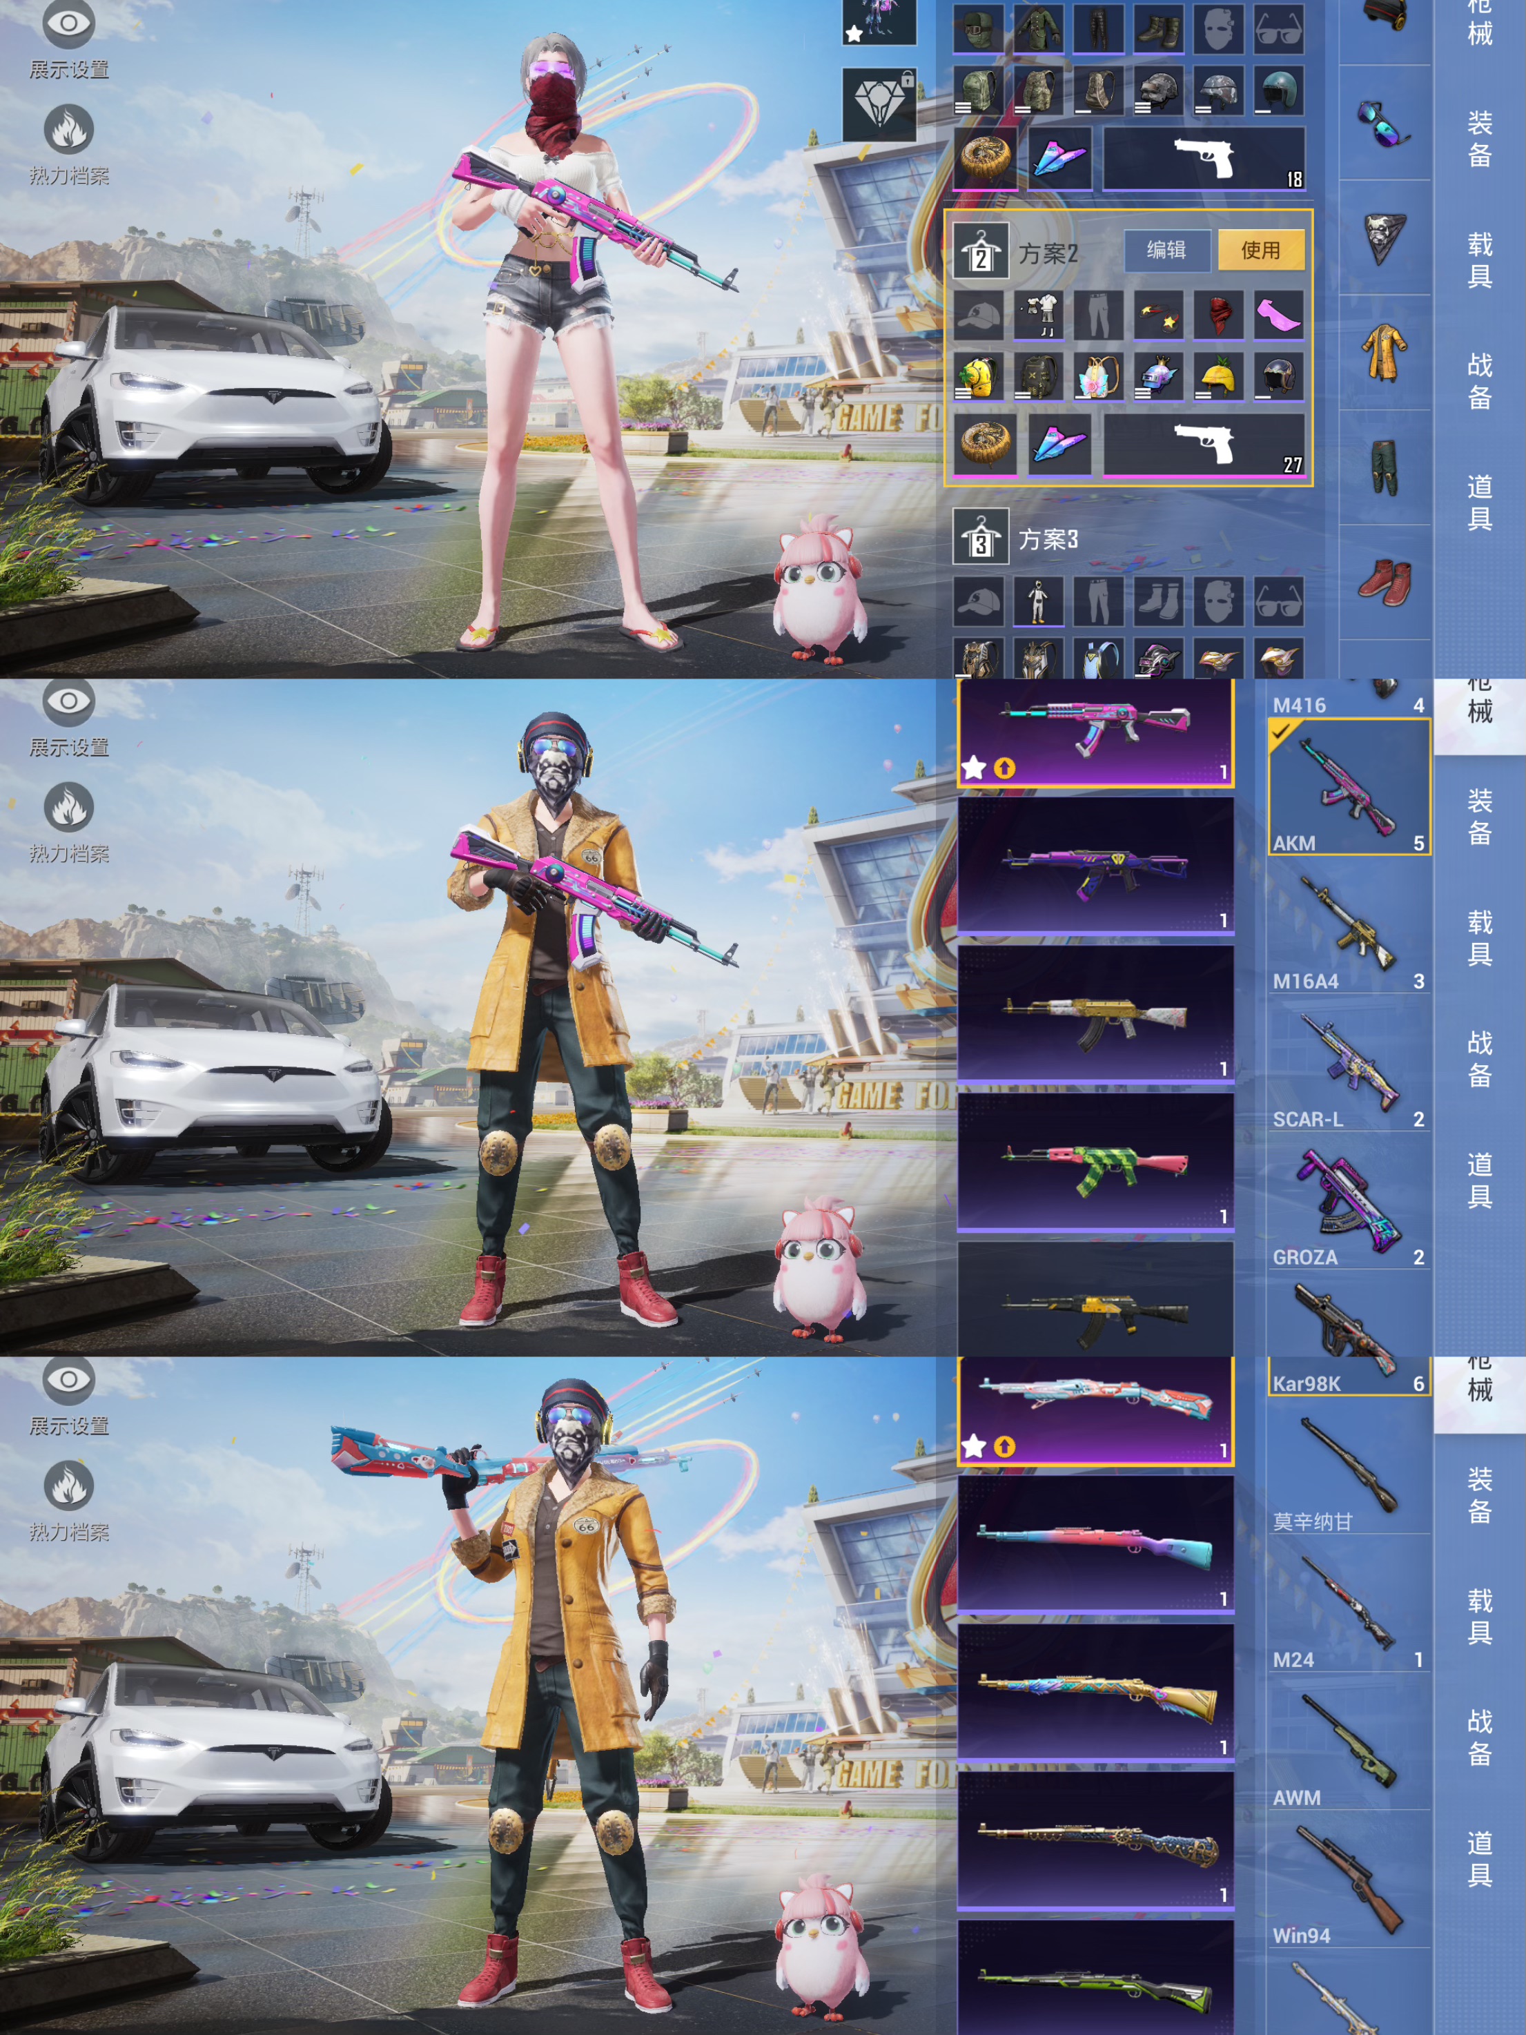
Task: Select the dark ornate chain Kar98K skin
Action: 1095,1841
